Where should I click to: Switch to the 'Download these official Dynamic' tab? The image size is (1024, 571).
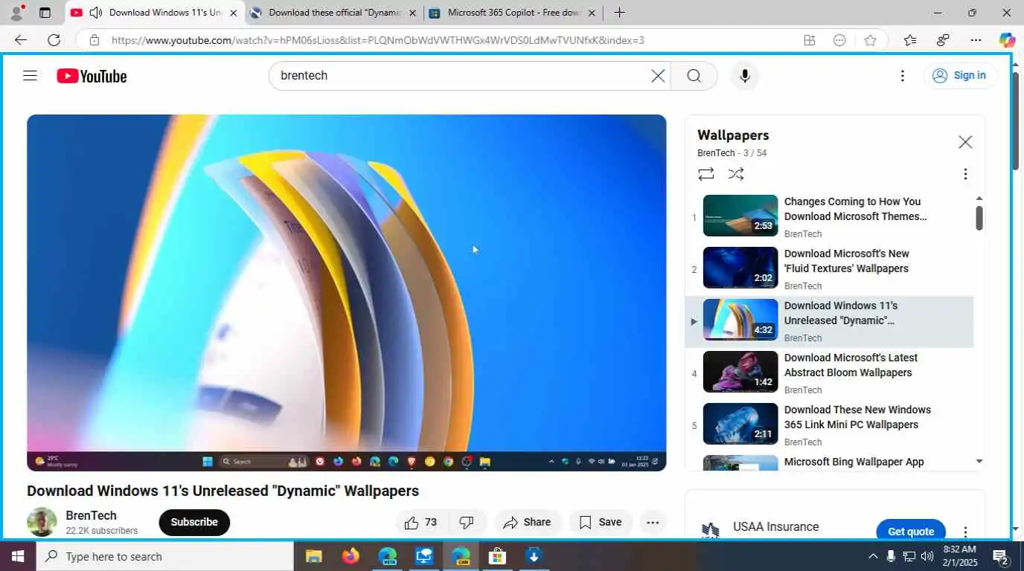tap(335, 13)
